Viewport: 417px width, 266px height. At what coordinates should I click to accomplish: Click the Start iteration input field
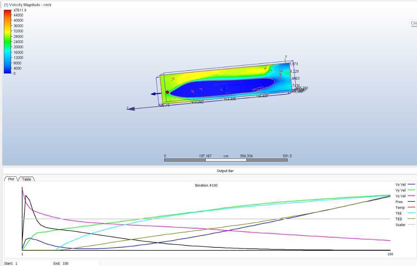tap(33, 263)
